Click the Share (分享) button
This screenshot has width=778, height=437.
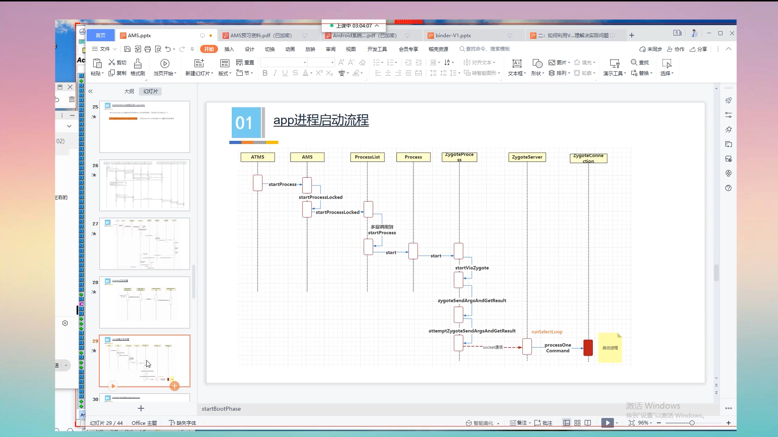coord(699,49)
